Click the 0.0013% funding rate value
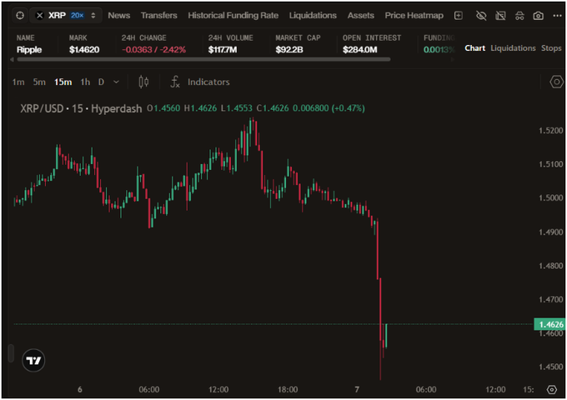 click(439, 49)
